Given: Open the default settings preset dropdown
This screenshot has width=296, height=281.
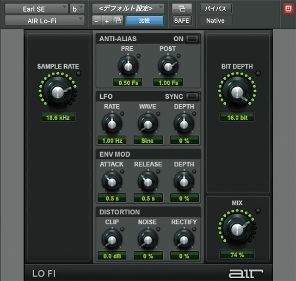Looking at the screenshot, I should pos(128,9).
